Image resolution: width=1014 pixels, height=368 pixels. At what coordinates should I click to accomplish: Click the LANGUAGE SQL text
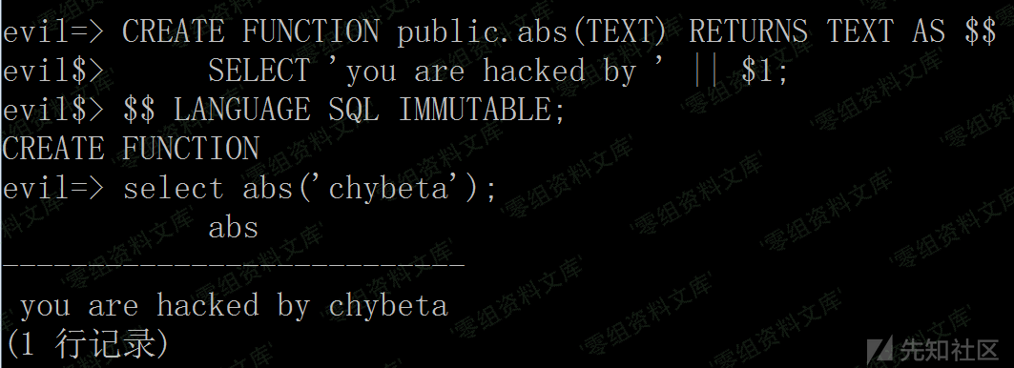[276, 111]
